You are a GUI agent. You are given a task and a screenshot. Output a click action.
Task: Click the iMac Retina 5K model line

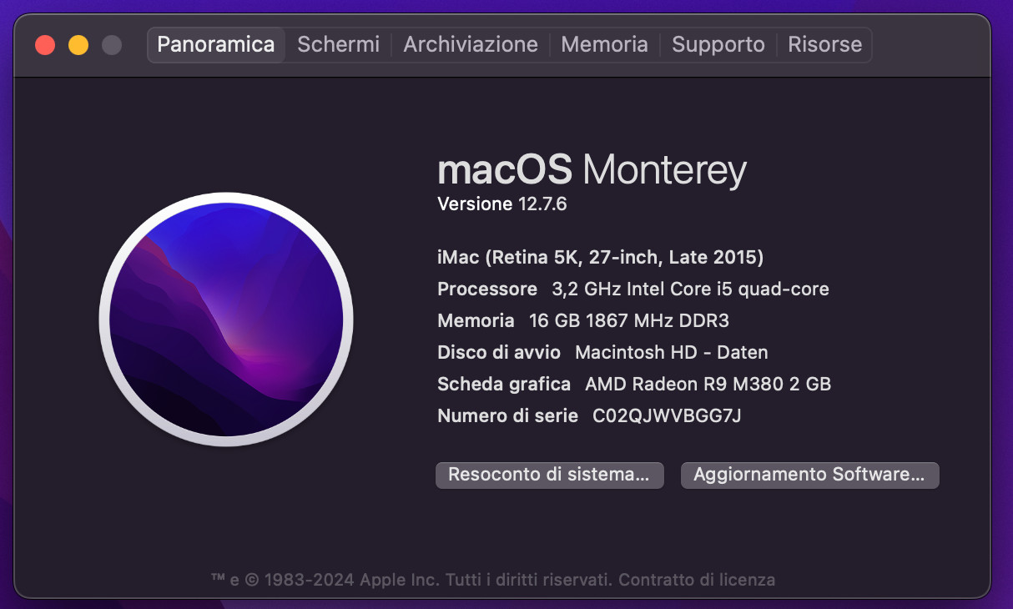[600, 258]
